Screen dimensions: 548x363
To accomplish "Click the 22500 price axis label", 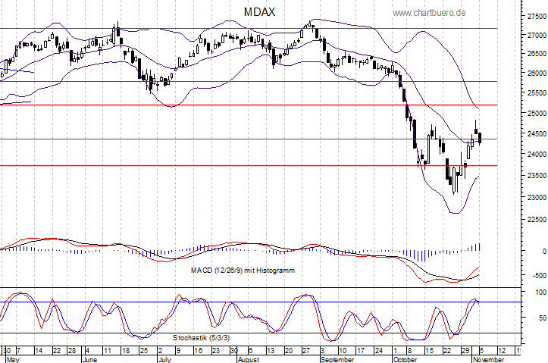I will 535,220.
